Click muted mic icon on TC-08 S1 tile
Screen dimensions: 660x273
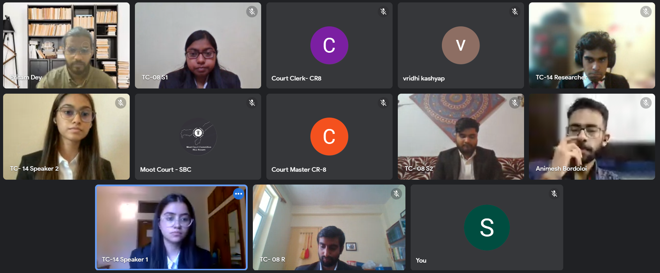click(252, 11)
